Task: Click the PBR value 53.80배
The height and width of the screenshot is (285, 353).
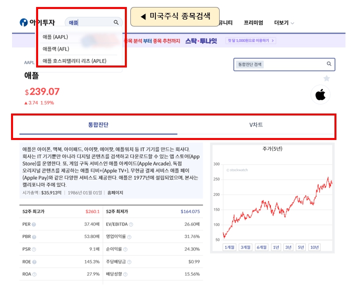Action: tap(92, 236)
